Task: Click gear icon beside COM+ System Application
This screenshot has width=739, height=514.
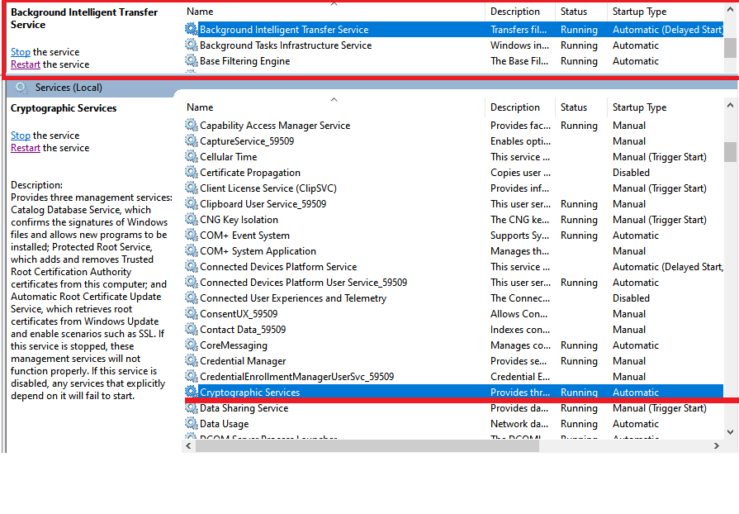Action: point(191,251)
